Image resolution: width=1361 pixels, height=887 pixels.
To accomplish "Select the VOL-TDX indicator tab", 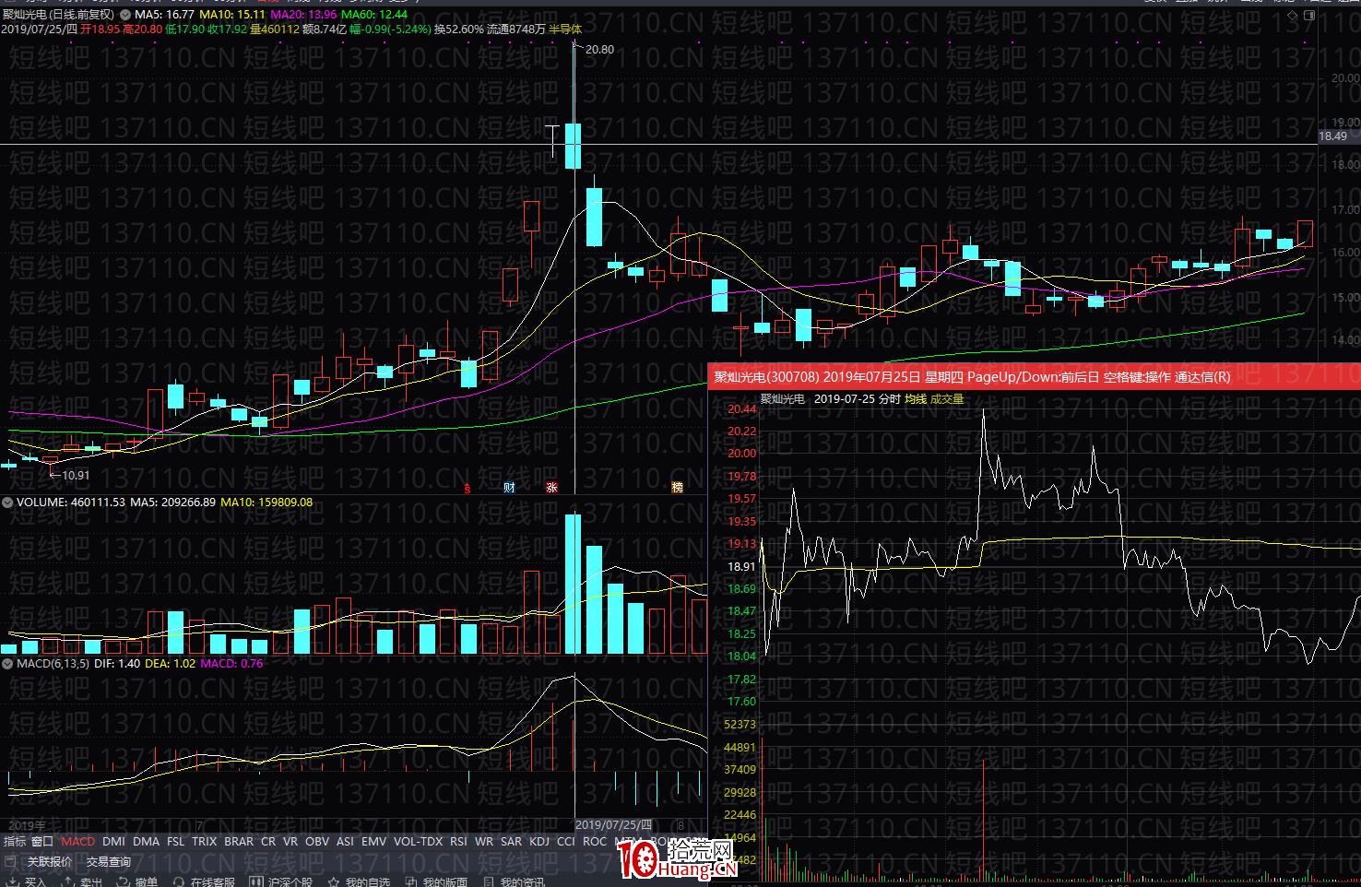I will pos(418,841).
